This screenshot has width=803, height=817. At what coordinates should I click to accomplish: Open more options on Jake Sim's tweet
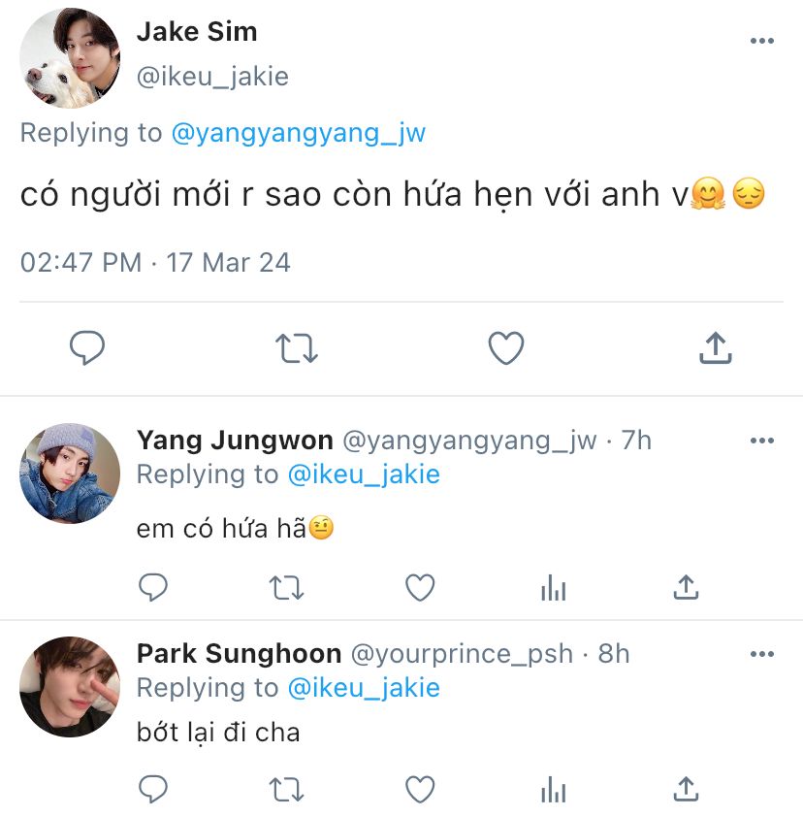[762, 41]
